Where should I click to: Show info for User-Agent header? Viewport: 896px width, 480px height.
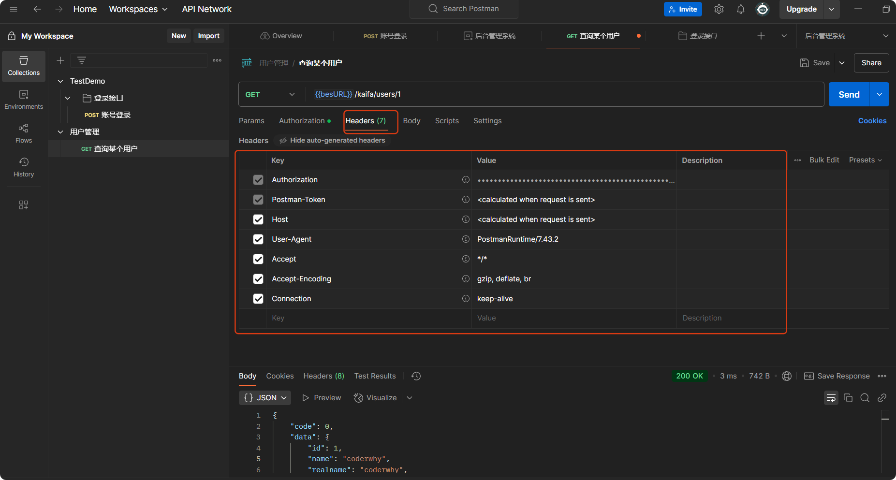click(466, 239)
